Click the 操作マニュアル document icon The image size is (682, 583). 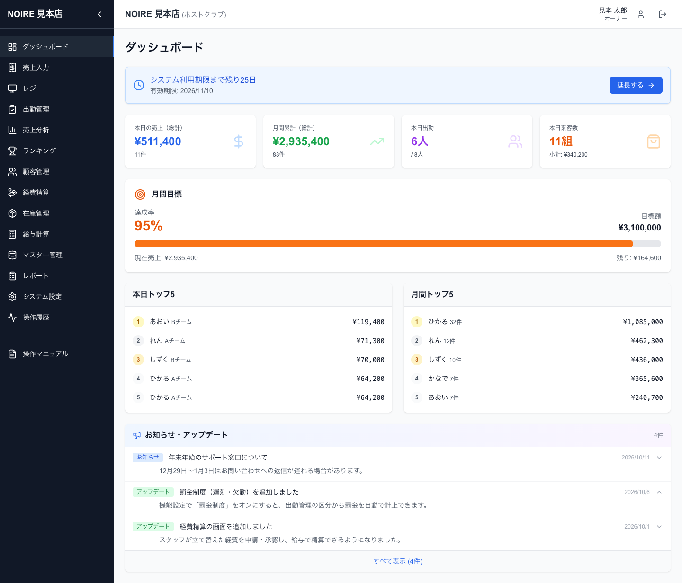coord(12,354)
